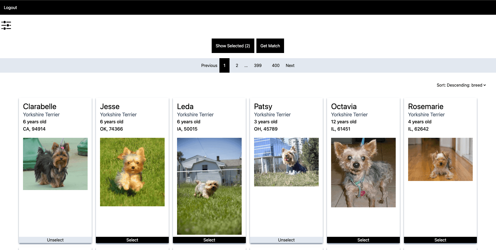Select Octavia the 12-year-old Yorkie
This screenshot has height=250, width=496.
click(363, 240)
